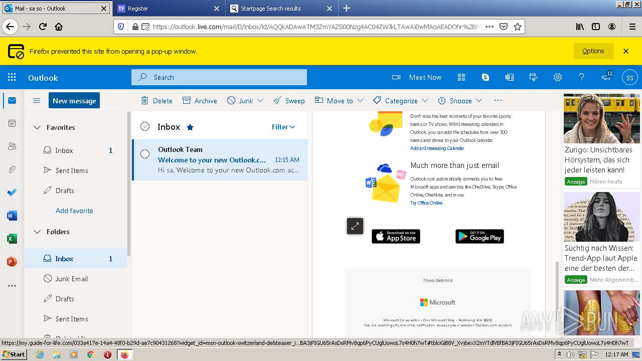Launch Word from the left rail

(x=12, y=216)
